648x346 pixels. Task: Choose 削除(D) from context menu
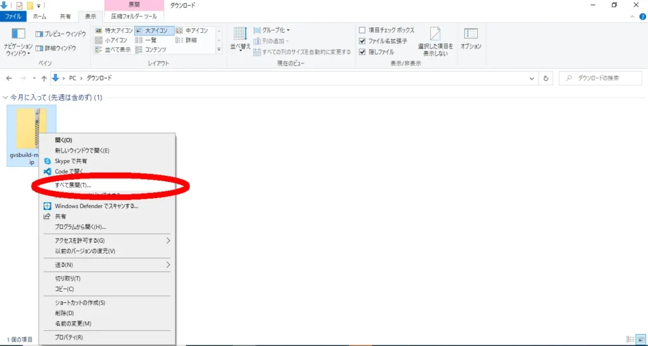point(107,313)
